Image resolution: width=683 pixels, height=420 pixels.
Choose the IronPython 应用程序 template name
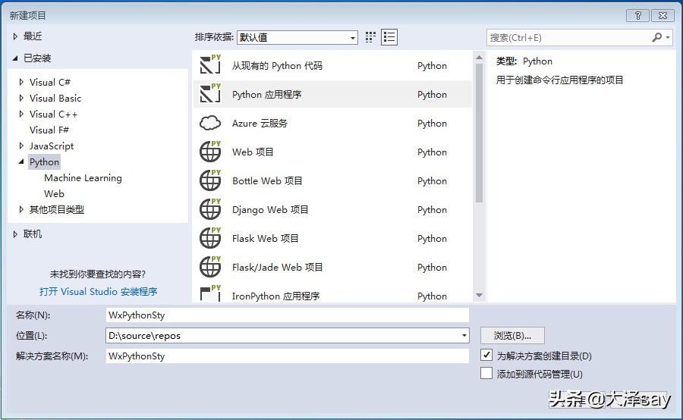click(275, 296)
